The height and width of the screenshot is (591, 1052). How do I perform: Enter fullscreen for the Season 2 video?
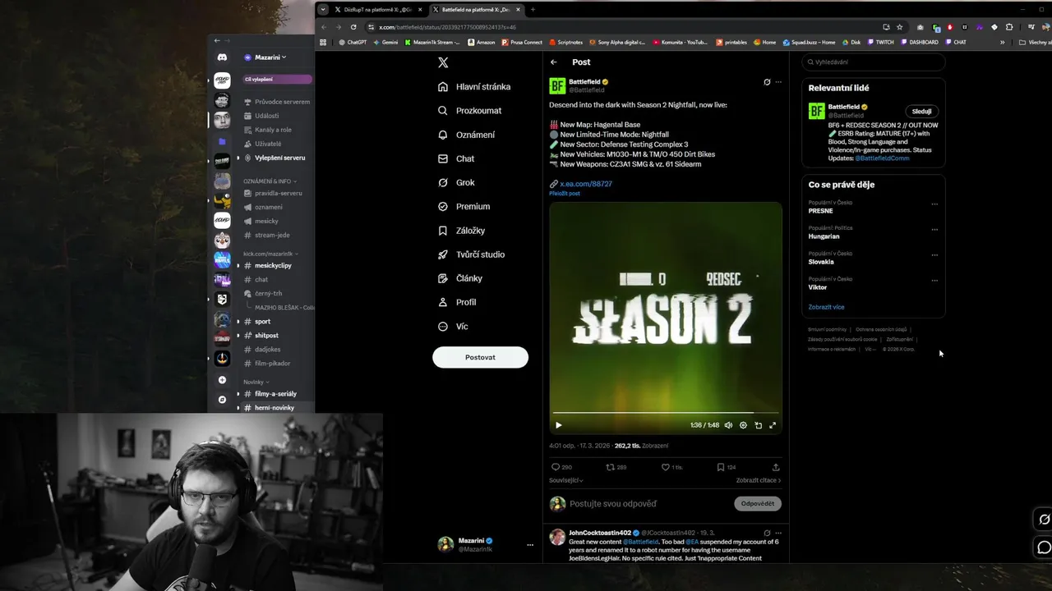[773, 425]
